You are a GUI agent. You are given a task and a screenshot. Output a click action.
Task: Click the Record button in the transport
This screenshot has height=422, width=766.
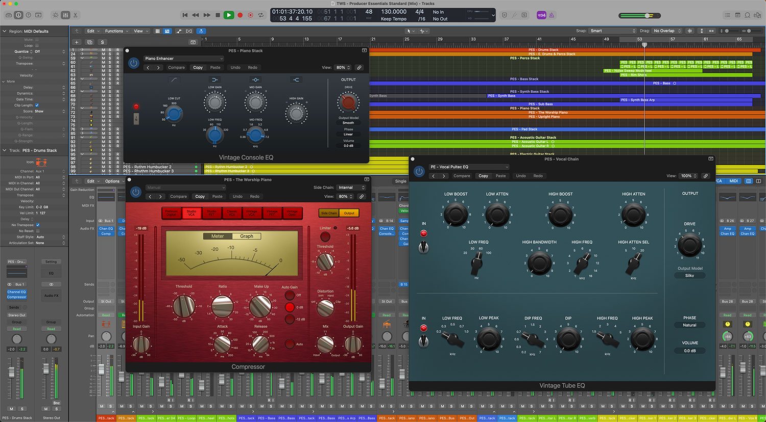coord(240,15)
